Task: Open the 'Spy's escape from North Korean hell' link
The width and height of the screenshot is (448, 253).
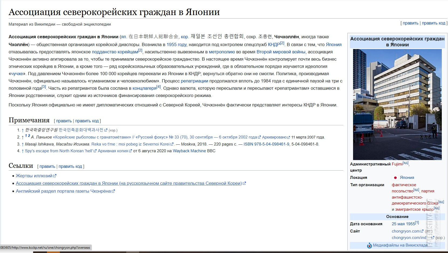Action: pyautogui.click(x=60, y=151)
